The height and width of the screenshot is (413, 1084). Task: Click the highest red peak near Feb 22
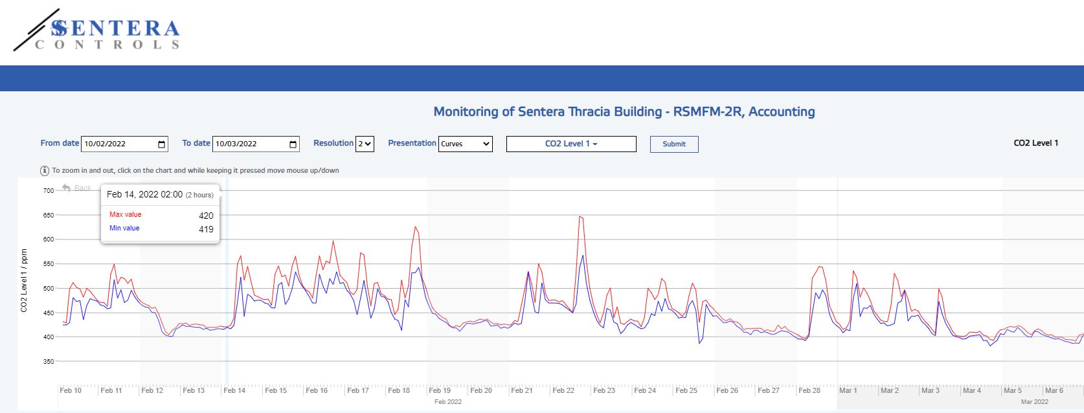tap(580, 217)
